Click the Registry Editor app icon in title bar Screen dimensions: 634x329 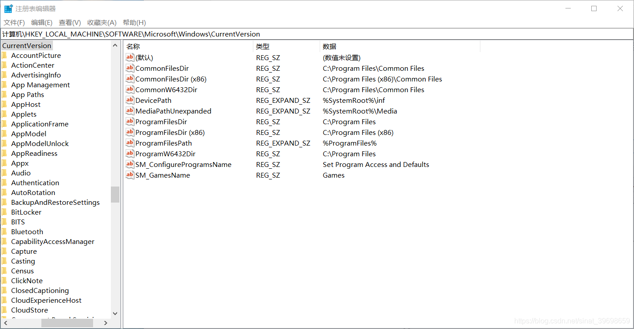8,8
